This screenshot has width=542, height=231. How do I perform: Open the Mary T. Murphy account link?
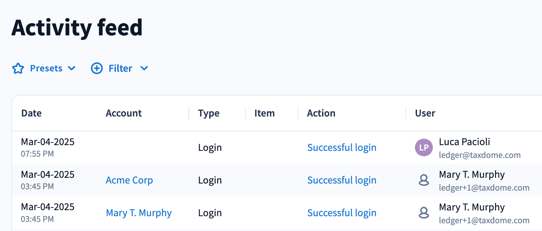click(139, 213)
